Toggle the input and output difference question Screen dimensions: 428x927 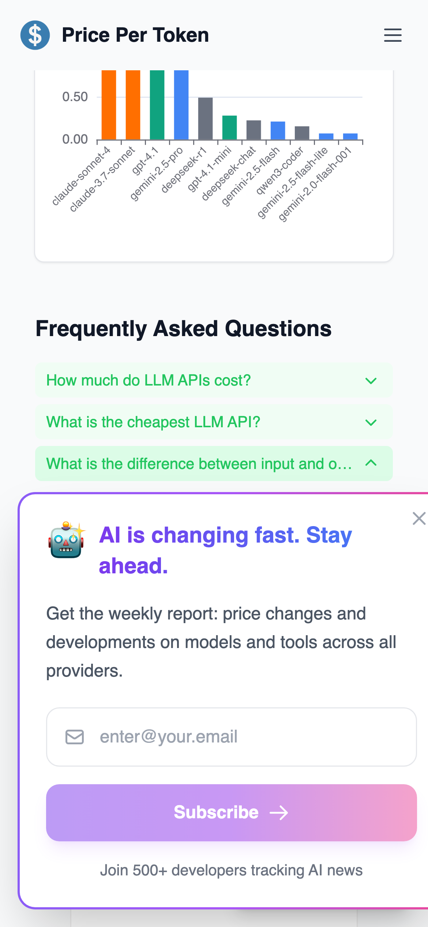pyautogui.click(x=199, y=464)
